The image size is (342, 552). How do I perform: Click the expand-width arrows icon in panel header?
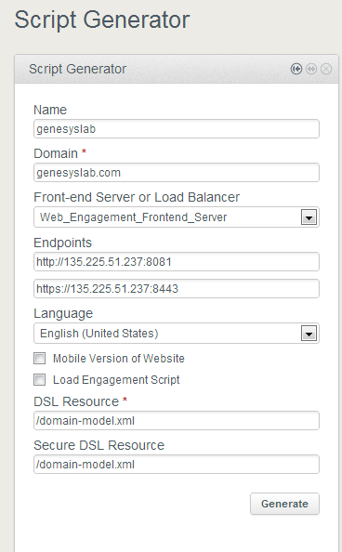coord(311,69)
